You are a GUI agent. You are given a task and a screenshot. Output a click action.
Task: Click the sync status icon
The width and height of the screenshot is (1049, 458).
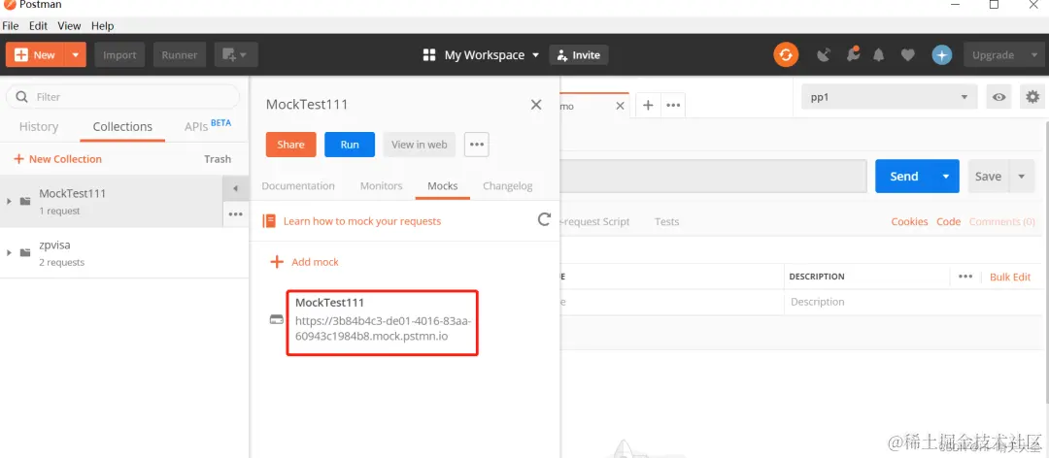[786, 55]
